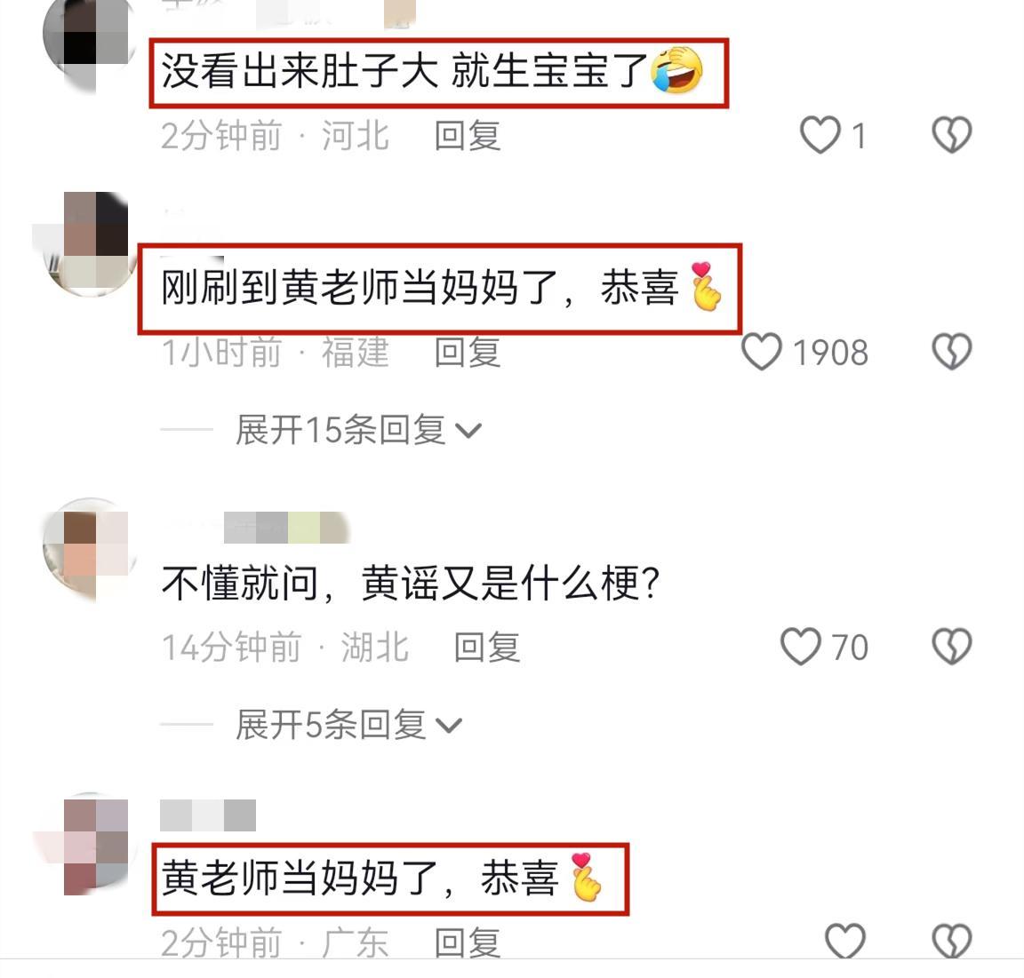The image size is (1024, 978).
Task: Open the avatar of the Fujian commenter
Action: pyautogui.click(x=88, y=243)
